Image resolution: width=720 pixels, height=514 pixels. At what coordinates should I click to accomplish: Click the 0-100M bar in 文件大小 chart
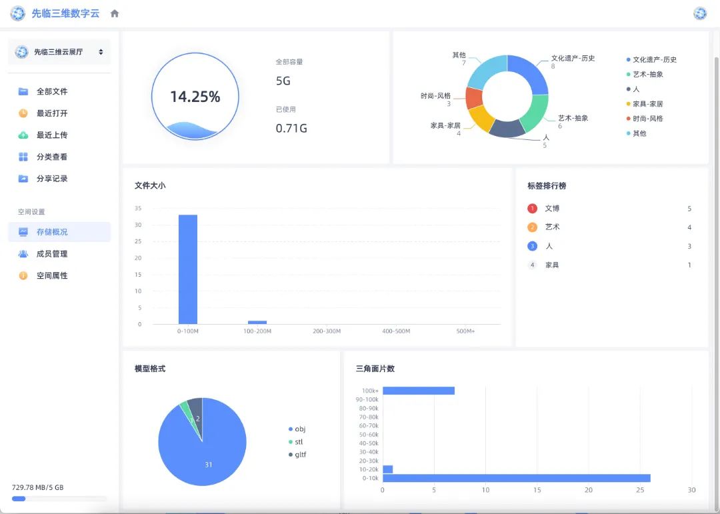click(x=188, y=269)
